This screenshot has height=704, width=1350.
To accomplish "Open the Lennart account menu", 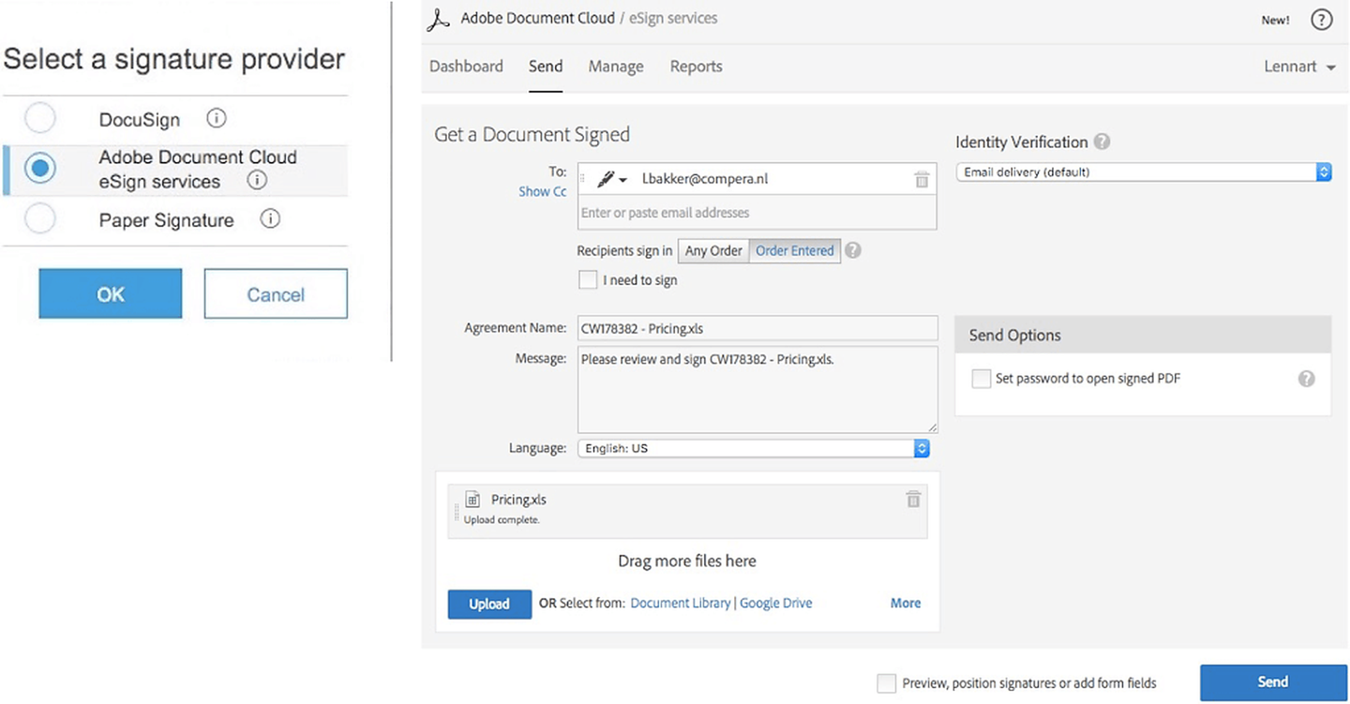I will [1299, 67].
